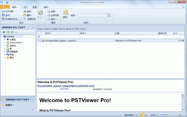The width and height of the screenshot is (187, 117).
Task: Click the 属性 properties icon
Action: [x=25, y=15]
